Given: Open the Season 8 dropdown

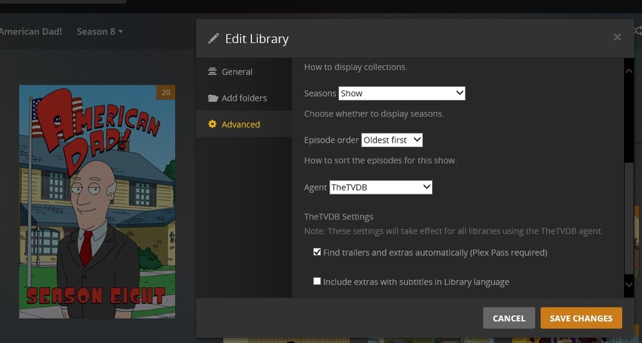Looking at the screenshot, I should 100,31.
